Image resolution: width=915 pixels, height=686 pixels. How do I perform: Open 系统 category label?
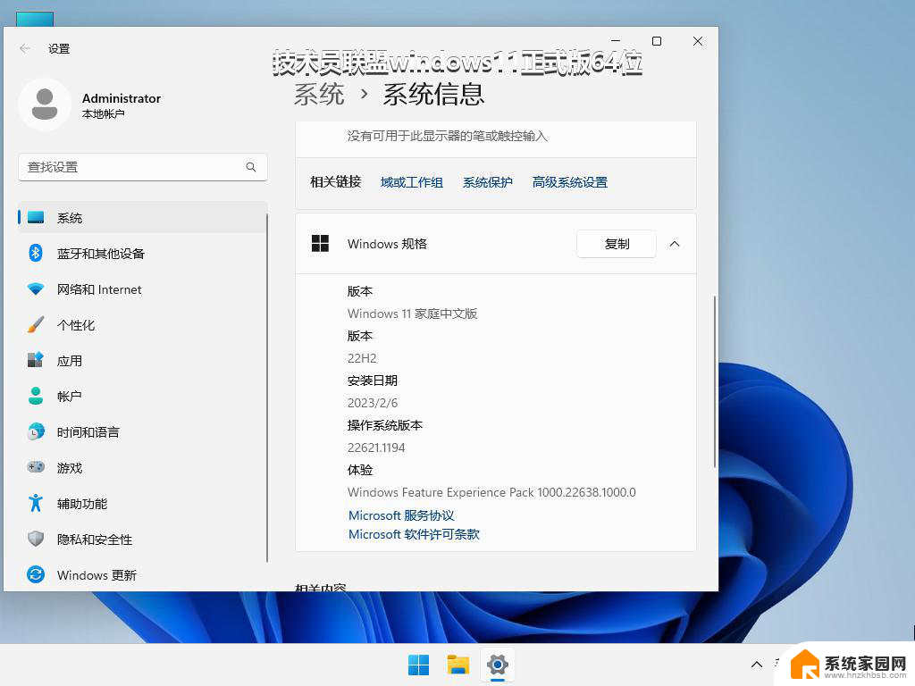(70, 218)
